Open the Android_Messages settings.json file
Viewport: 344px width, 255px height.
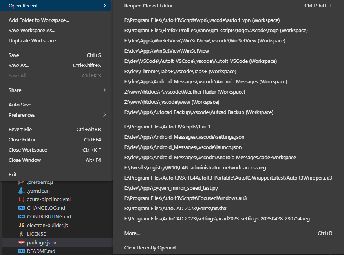(185, 138)
